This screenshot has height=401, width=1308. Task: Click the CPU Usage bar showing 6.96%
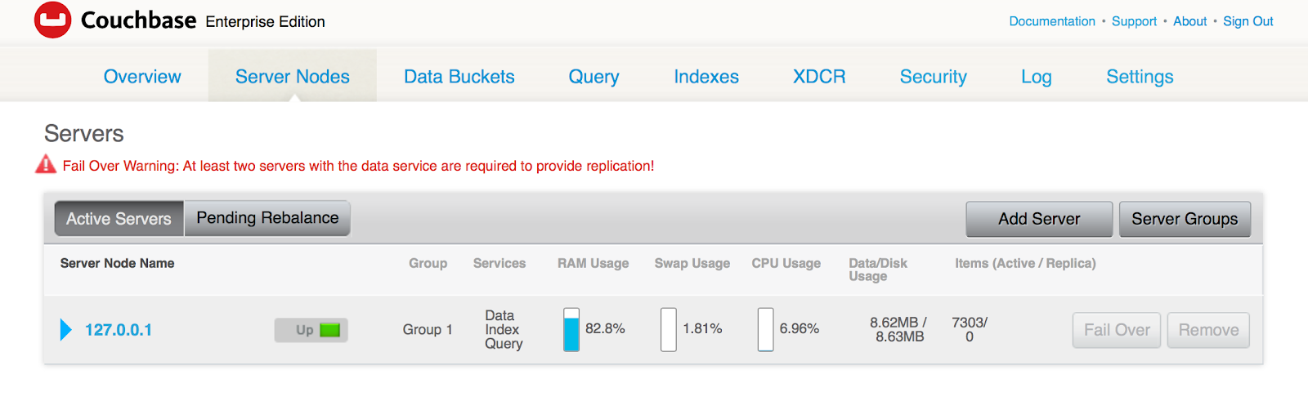765,329
